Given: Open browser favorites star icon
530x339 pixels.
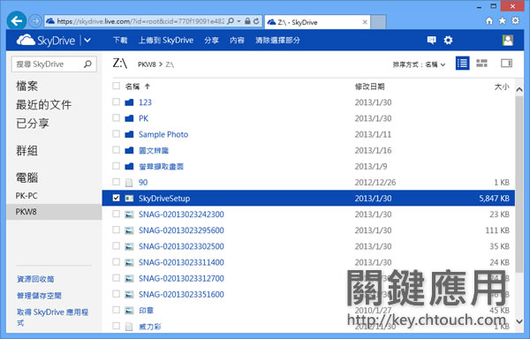Looking at the screenshot, I should point(503,21).
